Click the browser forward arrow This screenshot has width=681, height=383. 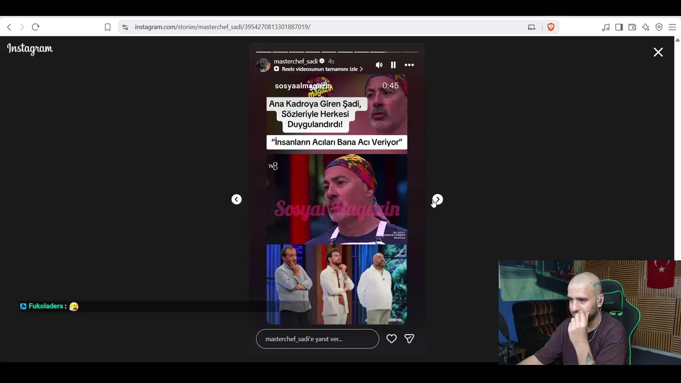tap(22, 27)
